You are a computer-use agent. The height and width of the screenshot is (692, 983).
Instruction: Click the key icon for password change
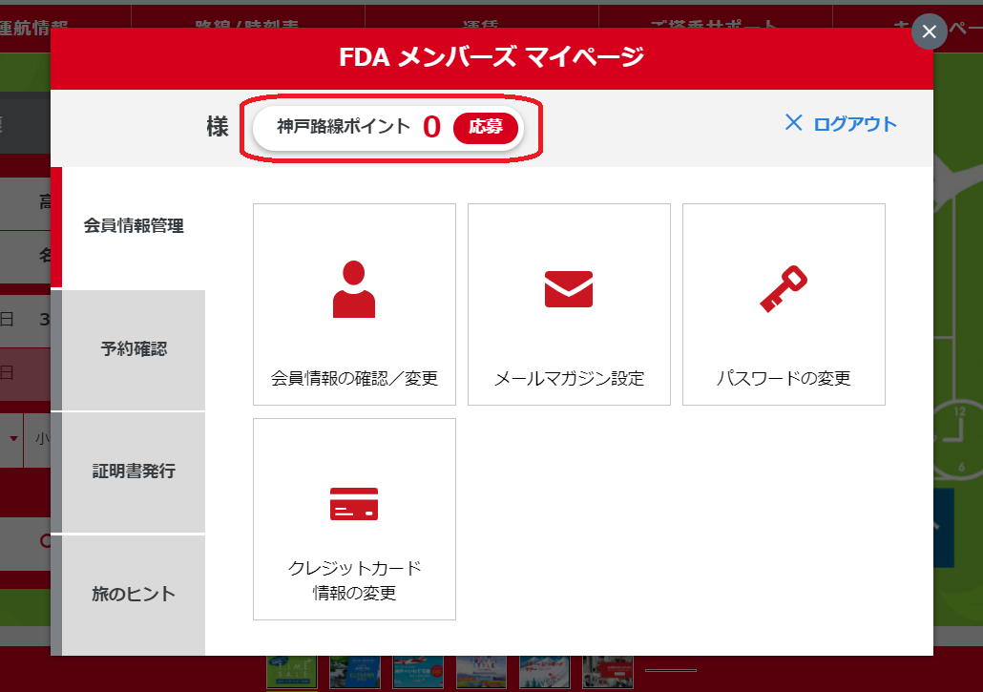784,289
